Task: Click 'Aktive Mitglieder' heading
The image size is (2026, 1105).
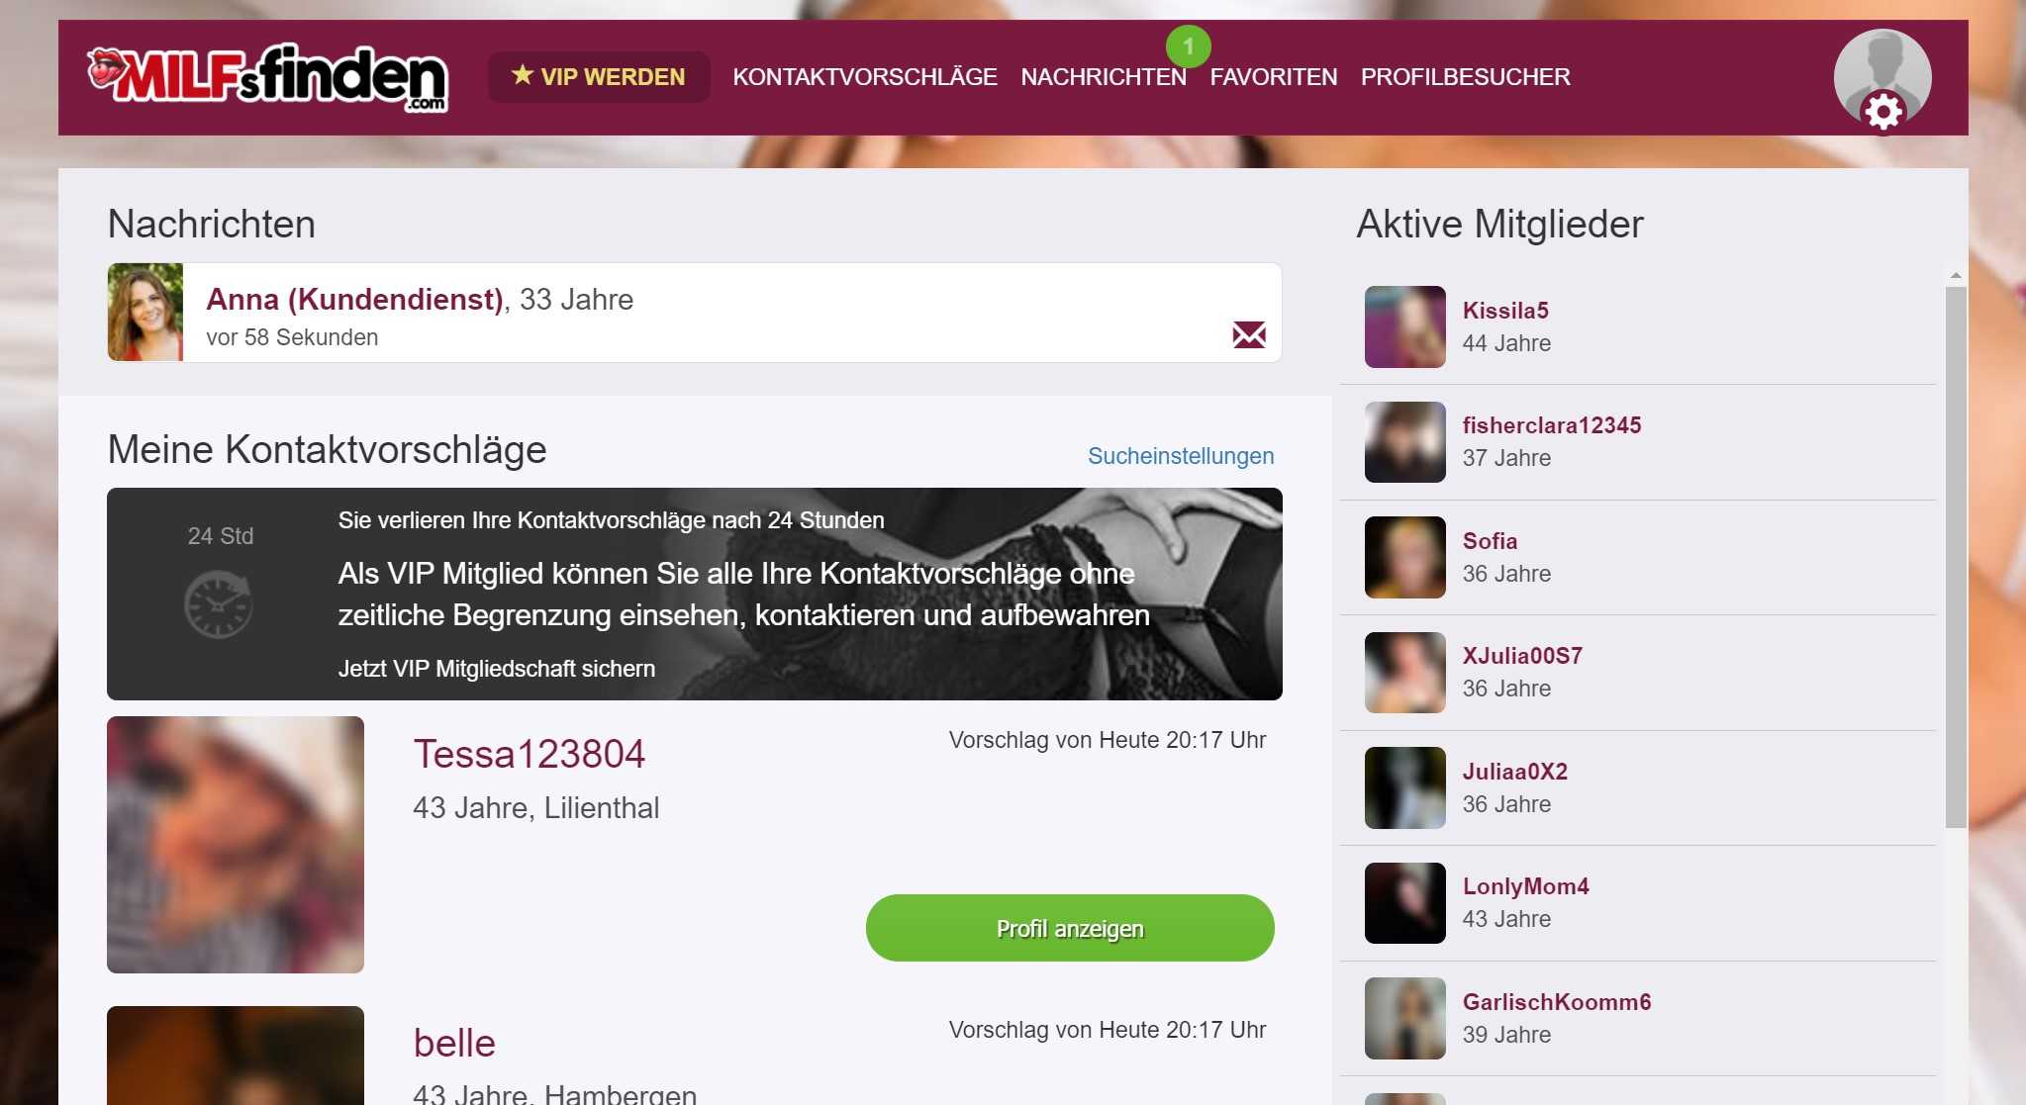Action: [1499, 225]
